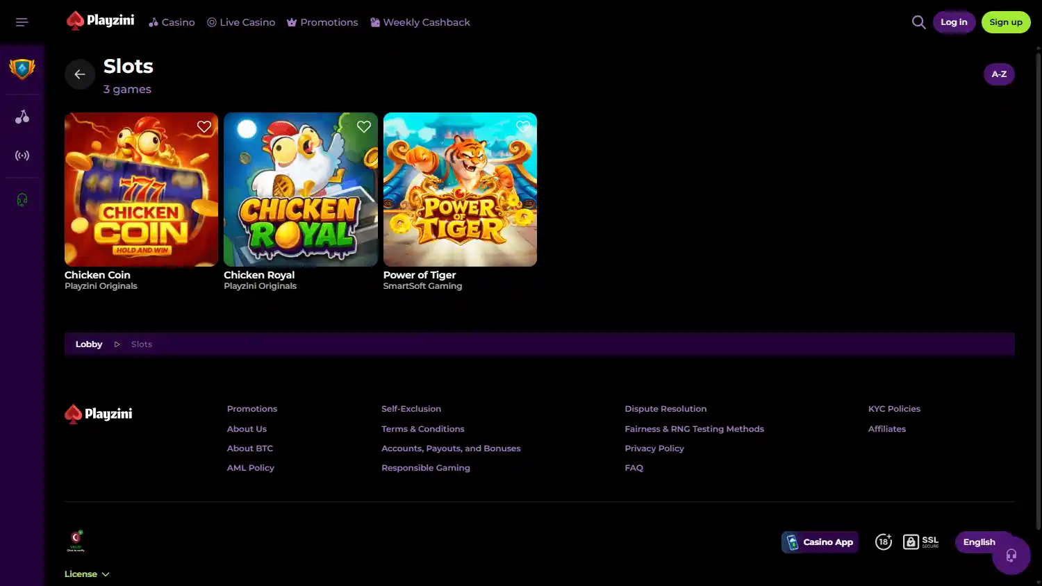The image size is (1042, 586).
Task: Open the AML Policy link
Action: coord(251,468)
